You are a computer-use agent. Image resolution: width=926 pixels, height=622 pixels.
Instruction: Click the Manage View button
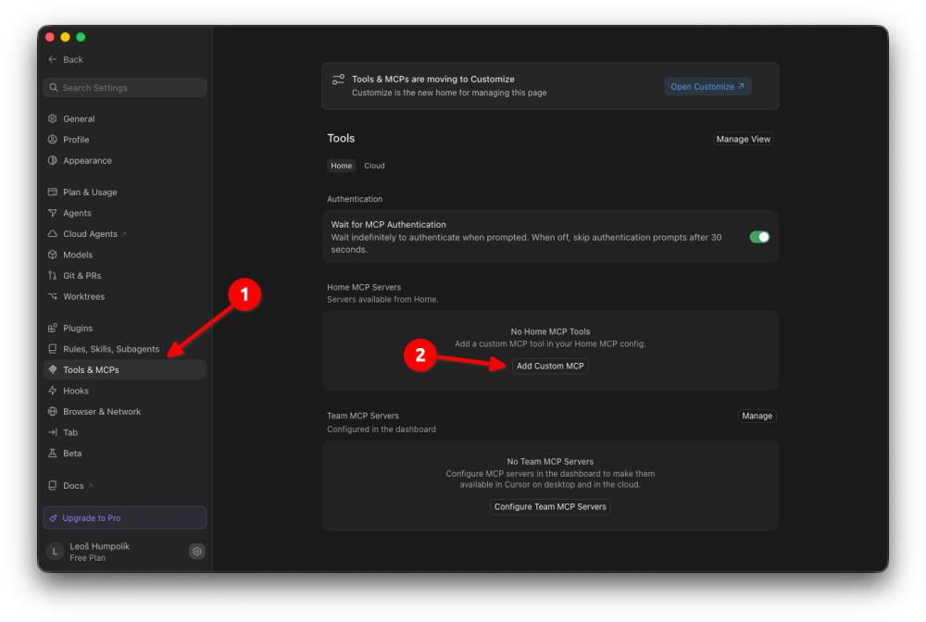[x=744, y=139]
